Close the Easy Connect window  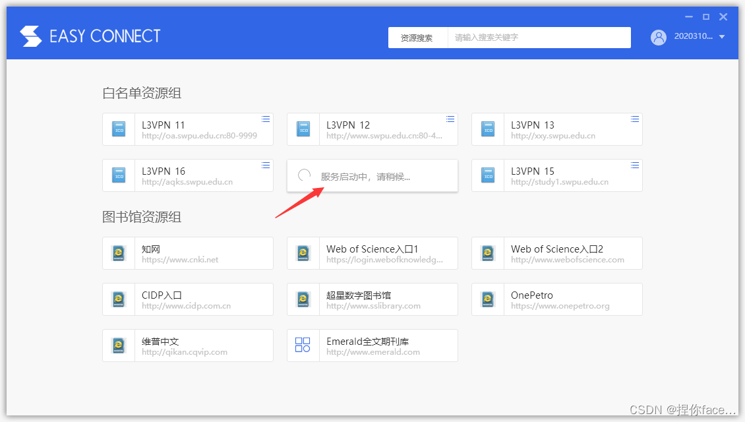coord(723,16)
